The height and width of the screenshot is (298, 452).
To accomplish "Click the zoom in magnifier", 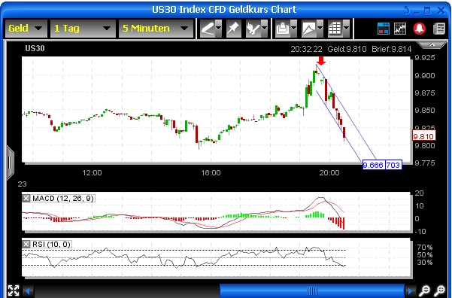I will [440, 290].
